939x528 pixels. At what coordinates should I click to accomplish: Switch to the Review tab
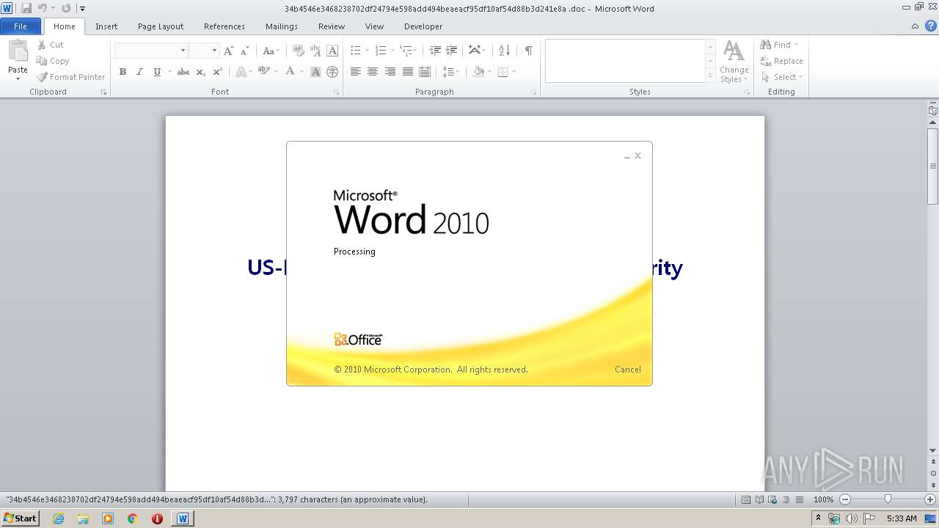(x=332, y=26)
